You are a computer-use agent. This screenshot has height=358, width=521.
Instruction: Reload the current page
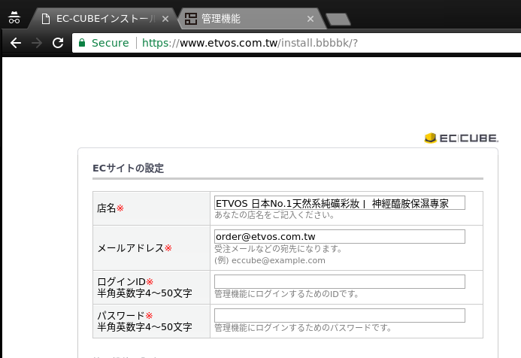click(x=58, y=43)
